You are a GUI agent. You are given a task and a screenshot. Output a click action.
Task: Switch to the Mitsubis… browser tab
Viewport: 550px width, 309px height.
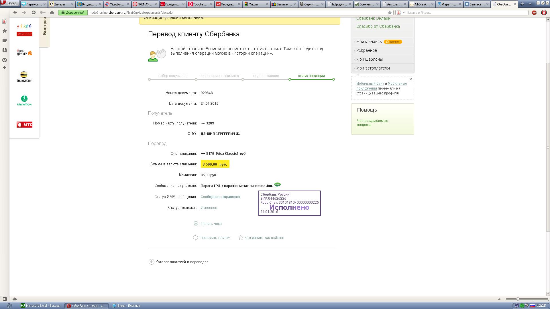pos(117,4)
